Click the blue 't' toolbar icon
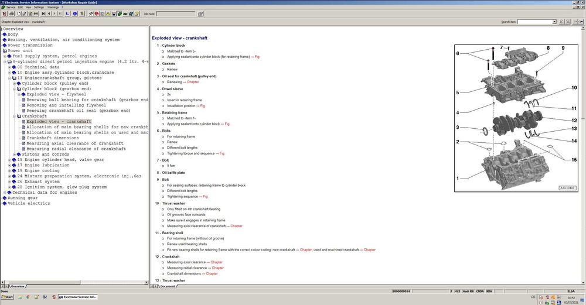Screen dimensions: 586x305 point(67,14)
